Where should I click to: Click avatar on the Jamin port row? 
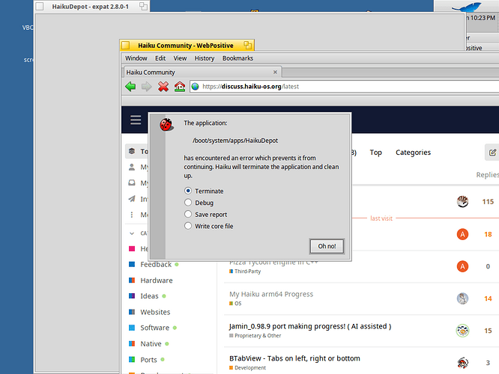coord(462,331)
